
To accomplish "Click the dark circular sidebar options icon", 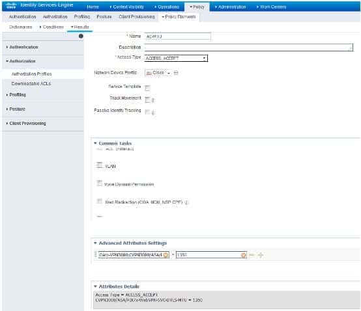I will (x=81, y=36).
